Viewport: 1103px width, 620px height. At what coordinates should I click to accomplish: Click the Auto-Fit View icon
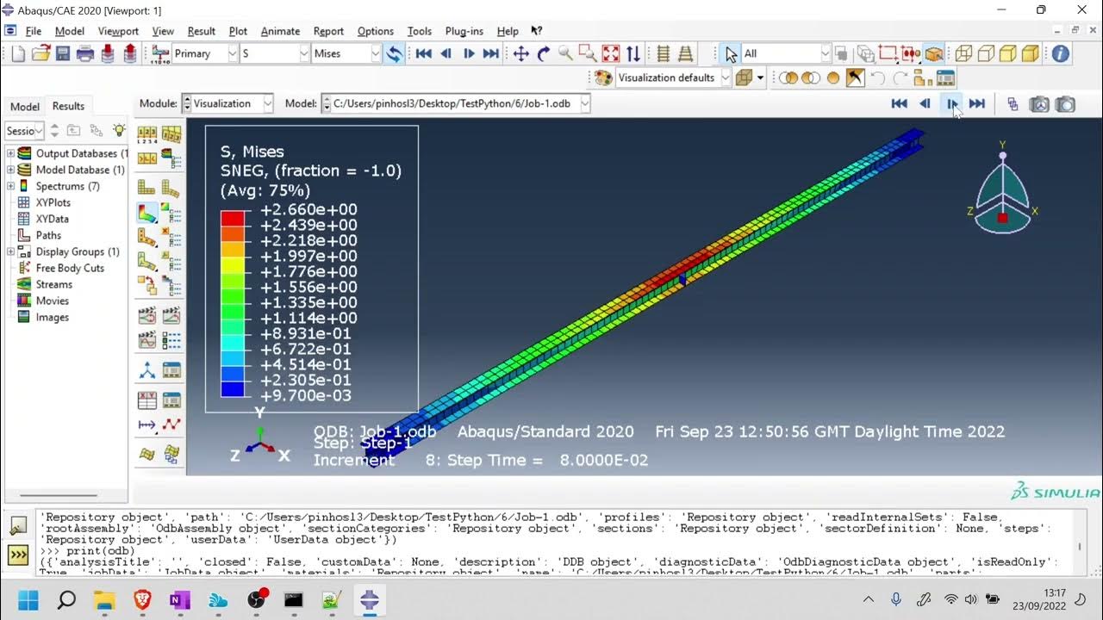pyautogui.click(x=611, y=53)
